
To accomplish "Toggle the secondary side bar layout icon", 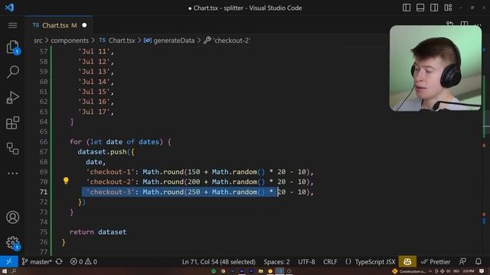I will (434, 8).
